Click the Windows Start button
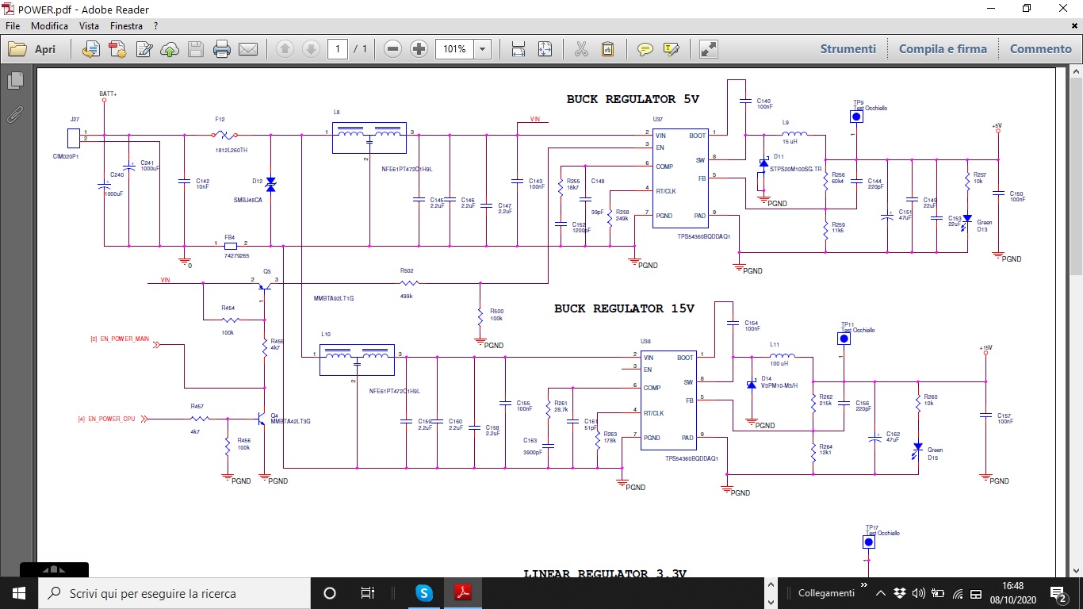 click(x=19, y=593)
